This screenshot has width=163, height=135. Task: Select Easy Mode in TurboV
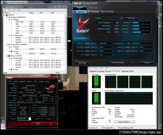point(94,12)
